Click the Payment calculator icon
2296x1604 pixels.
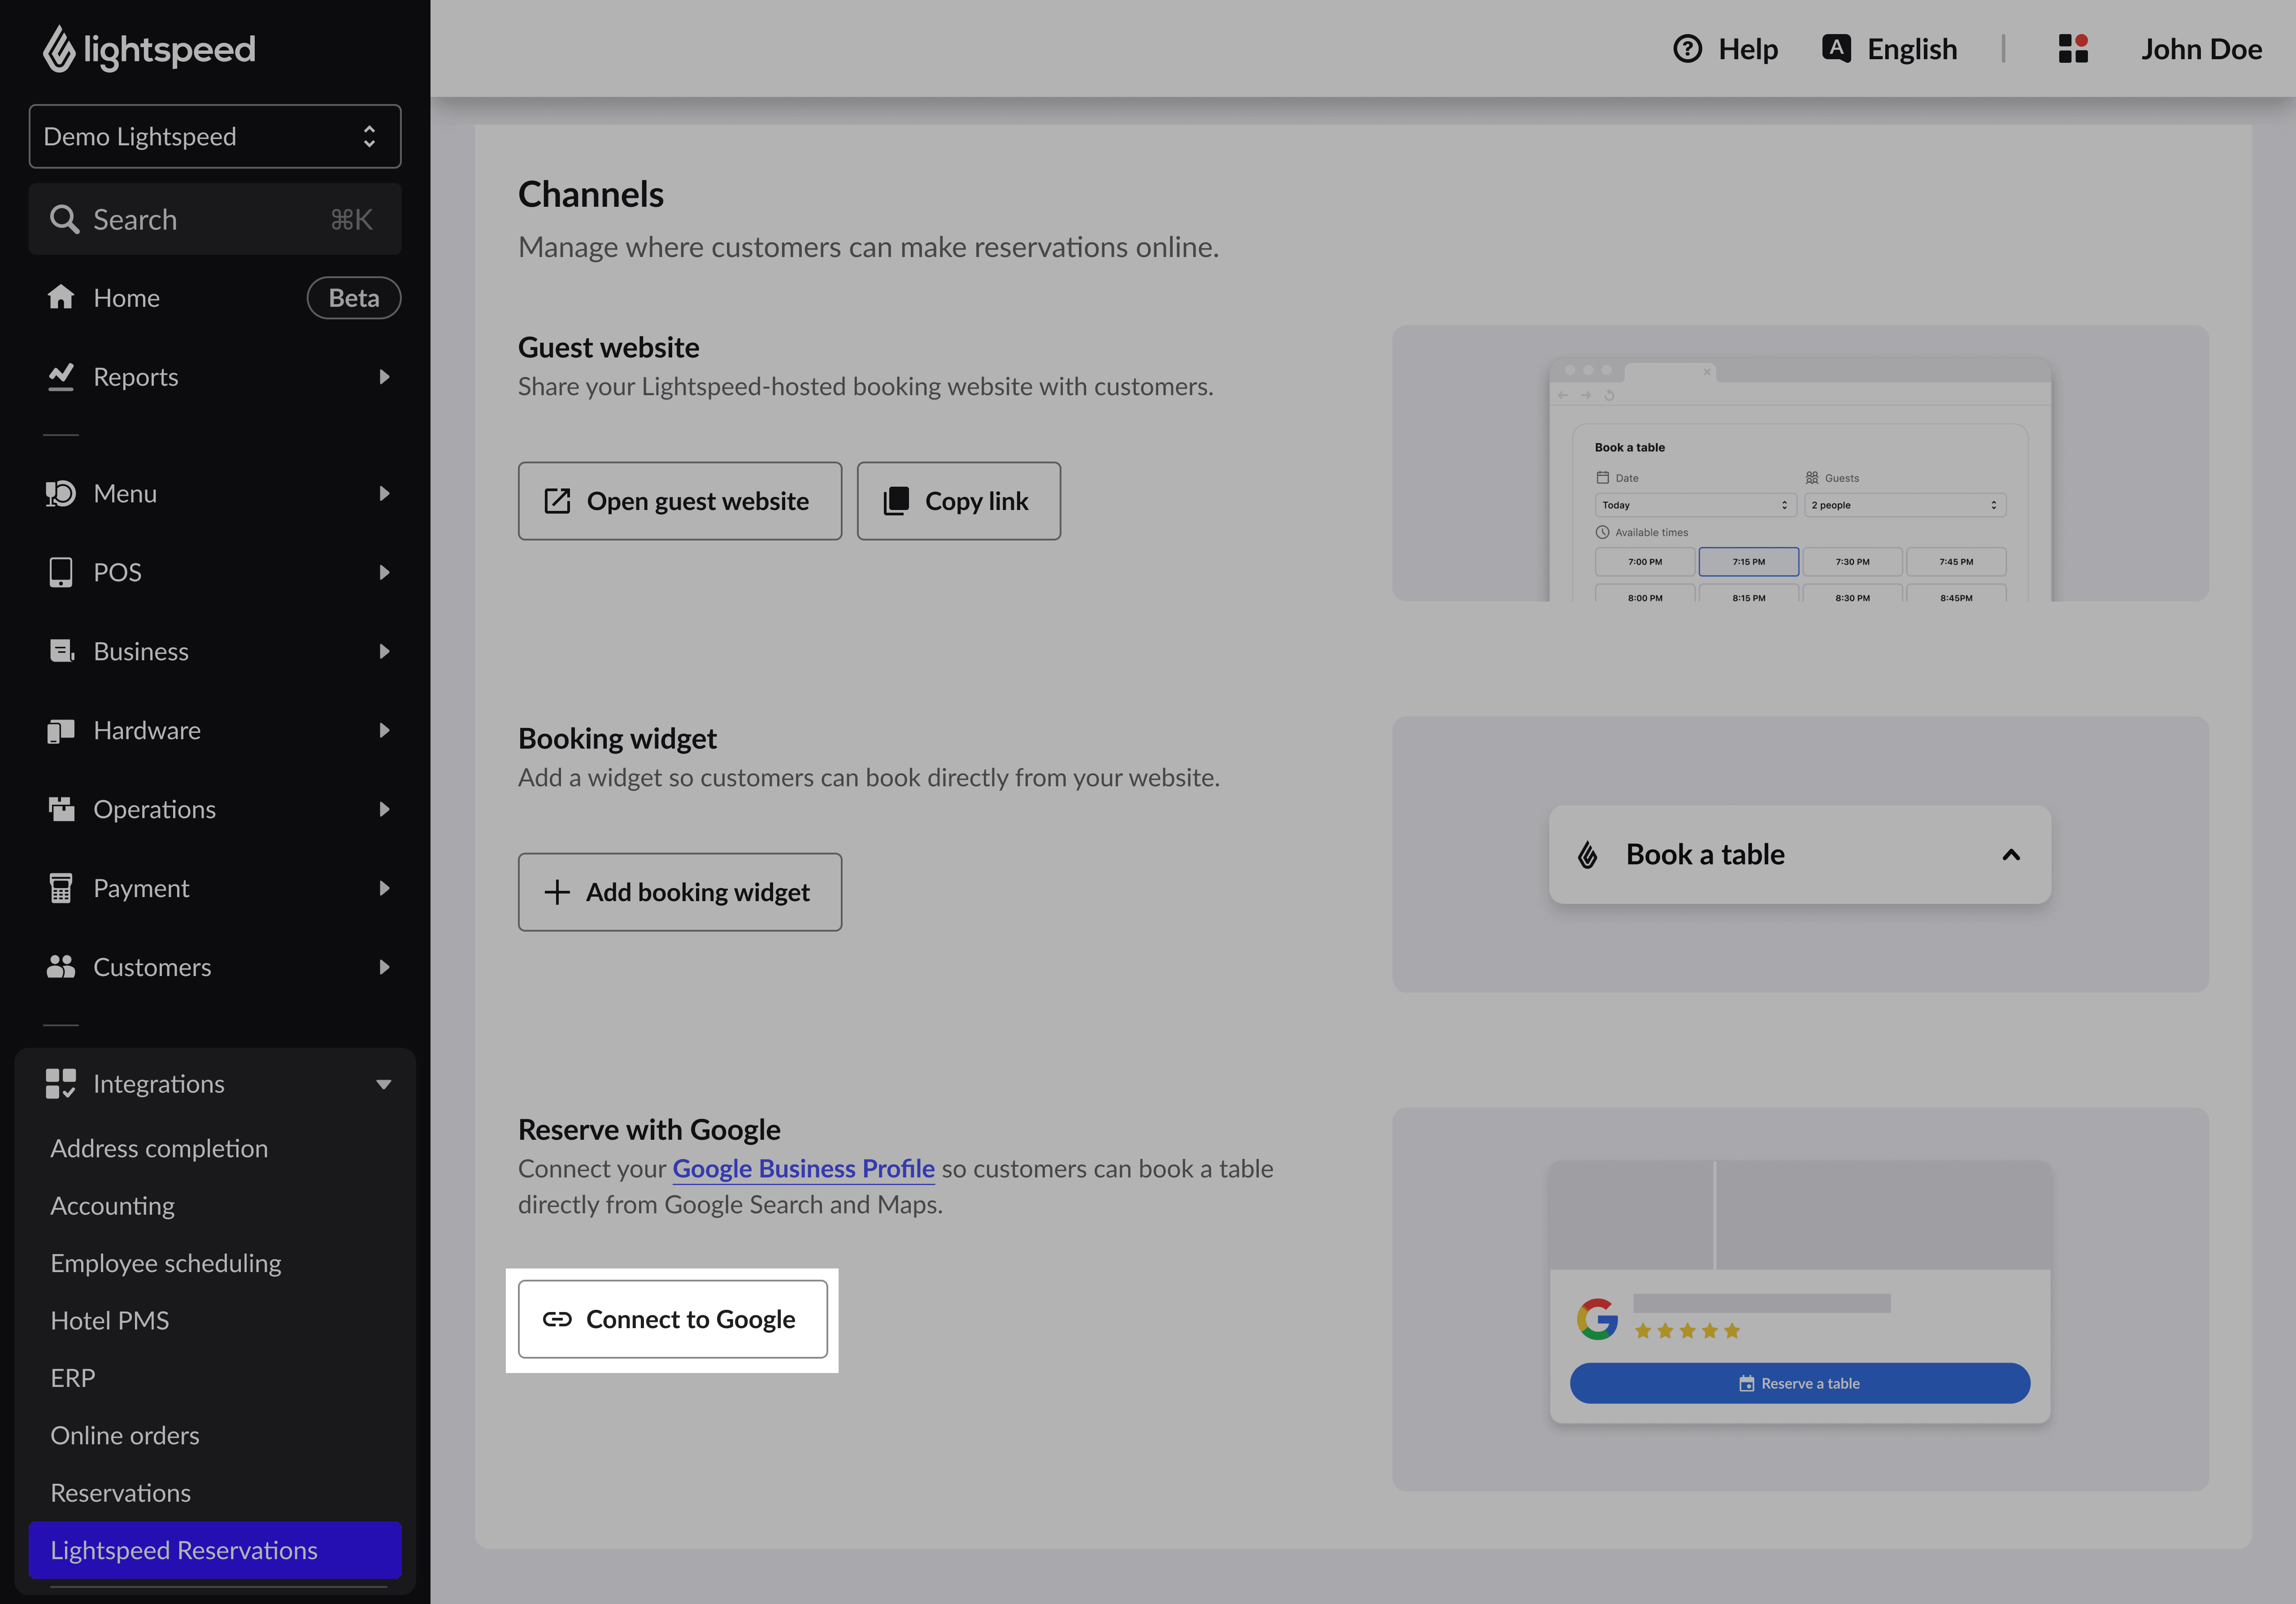pyautogui.click(x=61, y=888)
